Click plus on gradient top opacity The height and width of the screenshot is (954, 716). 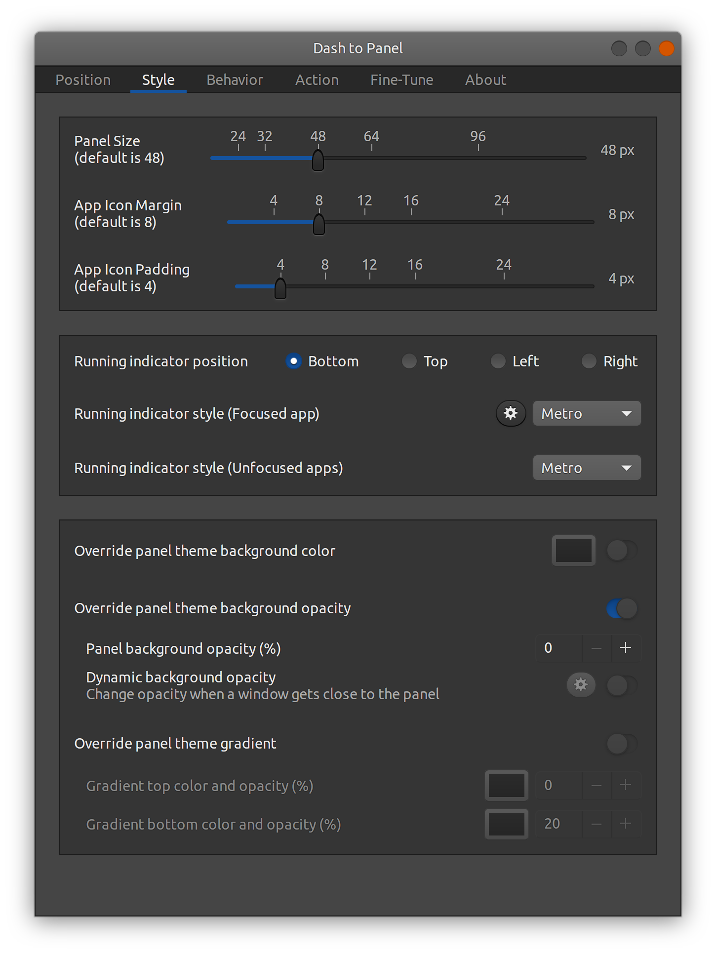pyautogui.click(x=626, y=785)
